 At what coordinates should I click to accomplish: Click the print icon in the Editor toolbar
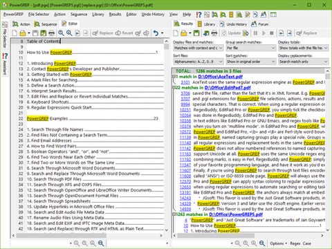click(51, 33)
